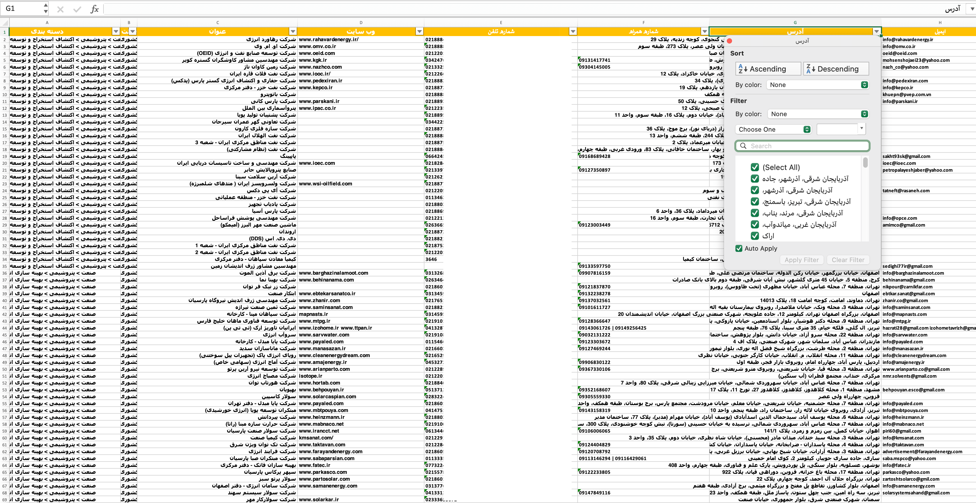This screenshot has height=503, width=976.
Task: Open the name box dropdown stepper beside G1
Action: tap(46, 8)
